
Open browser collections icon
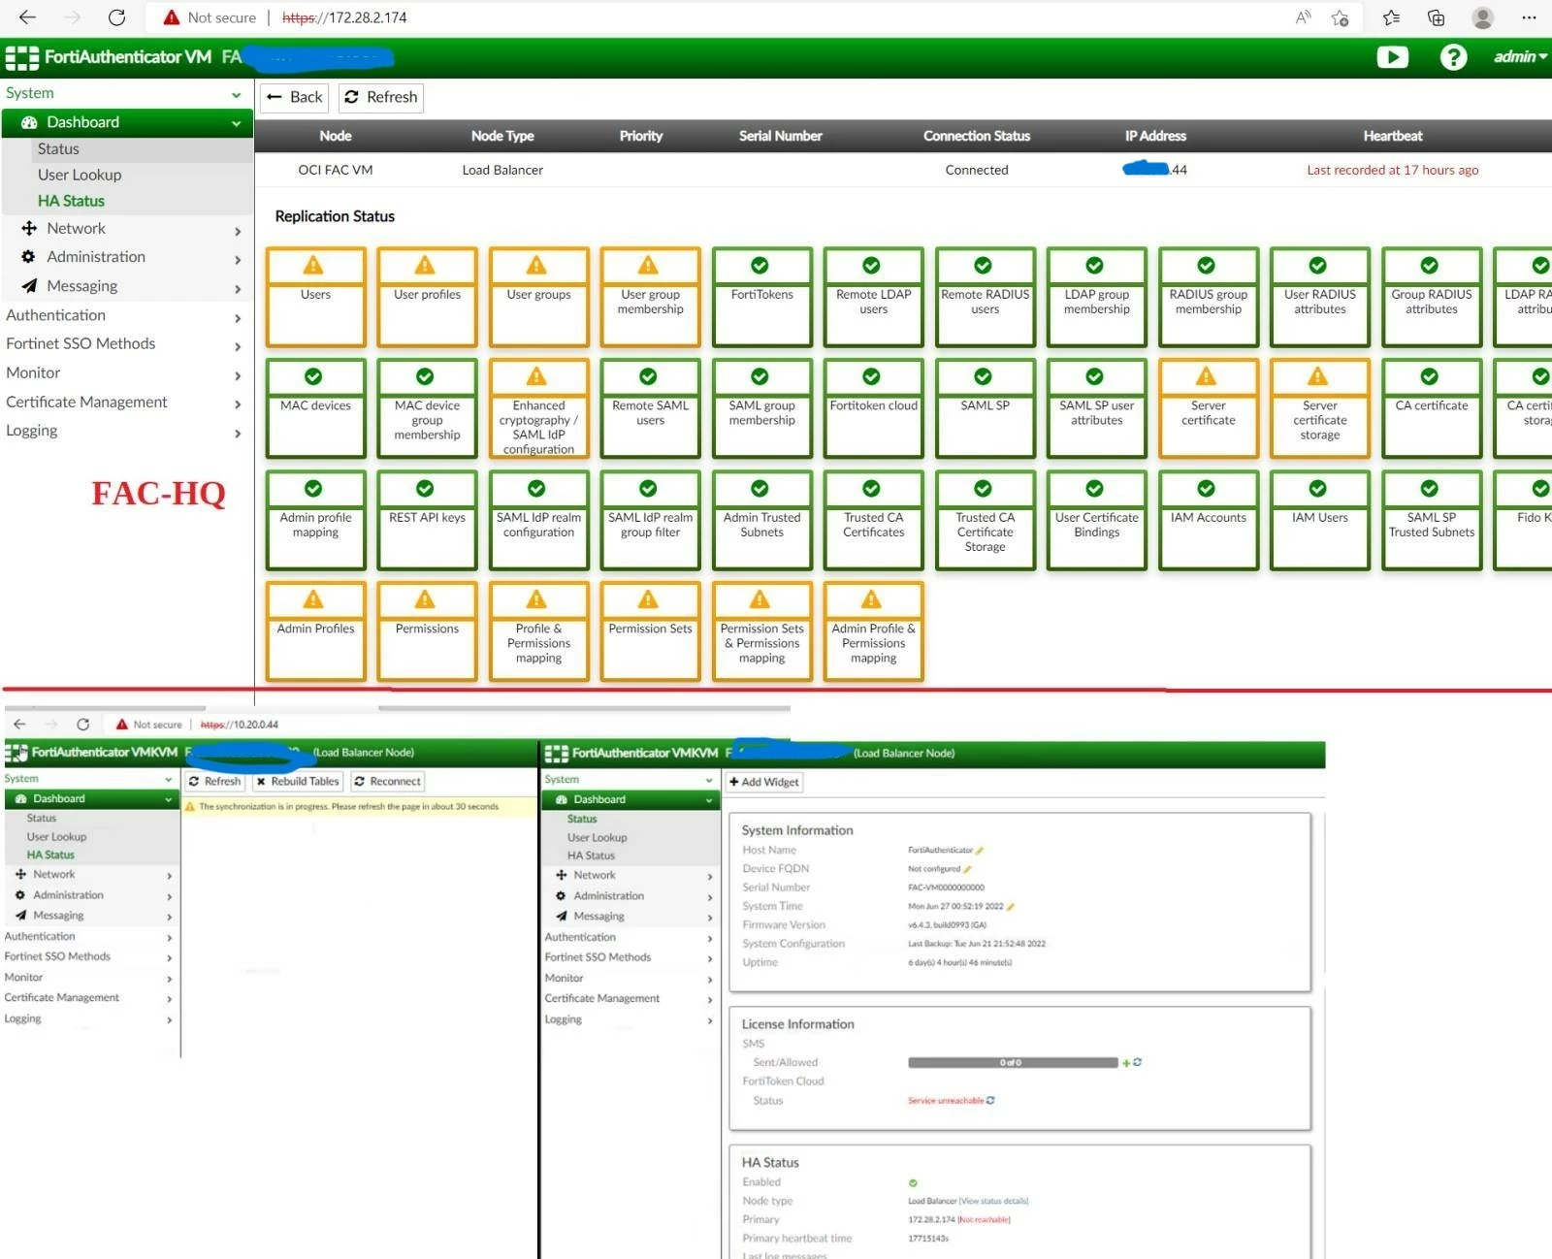1437,17
